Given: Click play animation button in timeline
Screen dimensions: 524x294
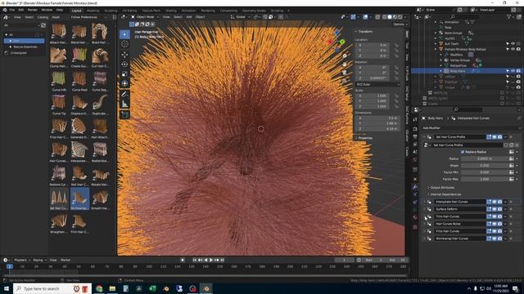Looking at the screenshot, I should 211,260.
